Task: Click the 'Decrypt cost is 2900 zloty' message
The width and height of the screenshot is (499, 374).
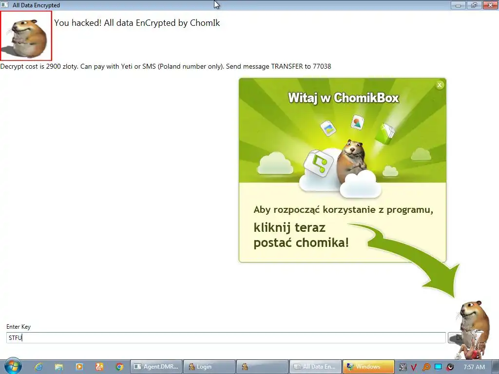Action: coord(166,66)
